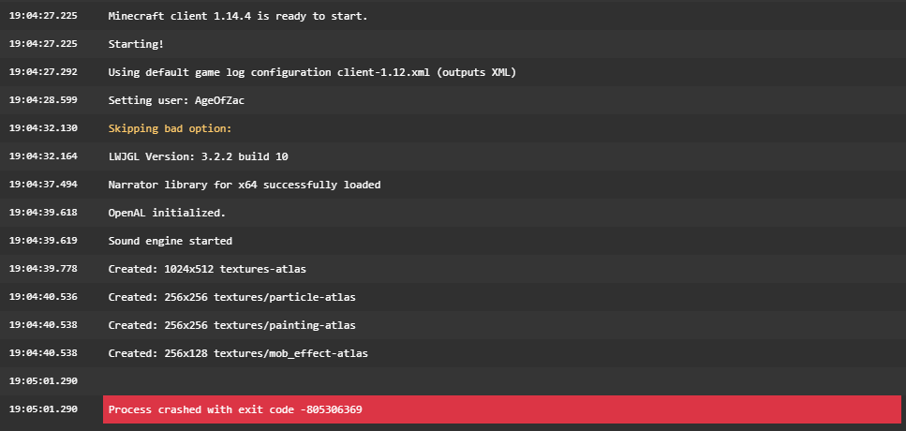Select the painting-atlas created message
The height and width of the screenshot is (431, 906).
point(231,325)
